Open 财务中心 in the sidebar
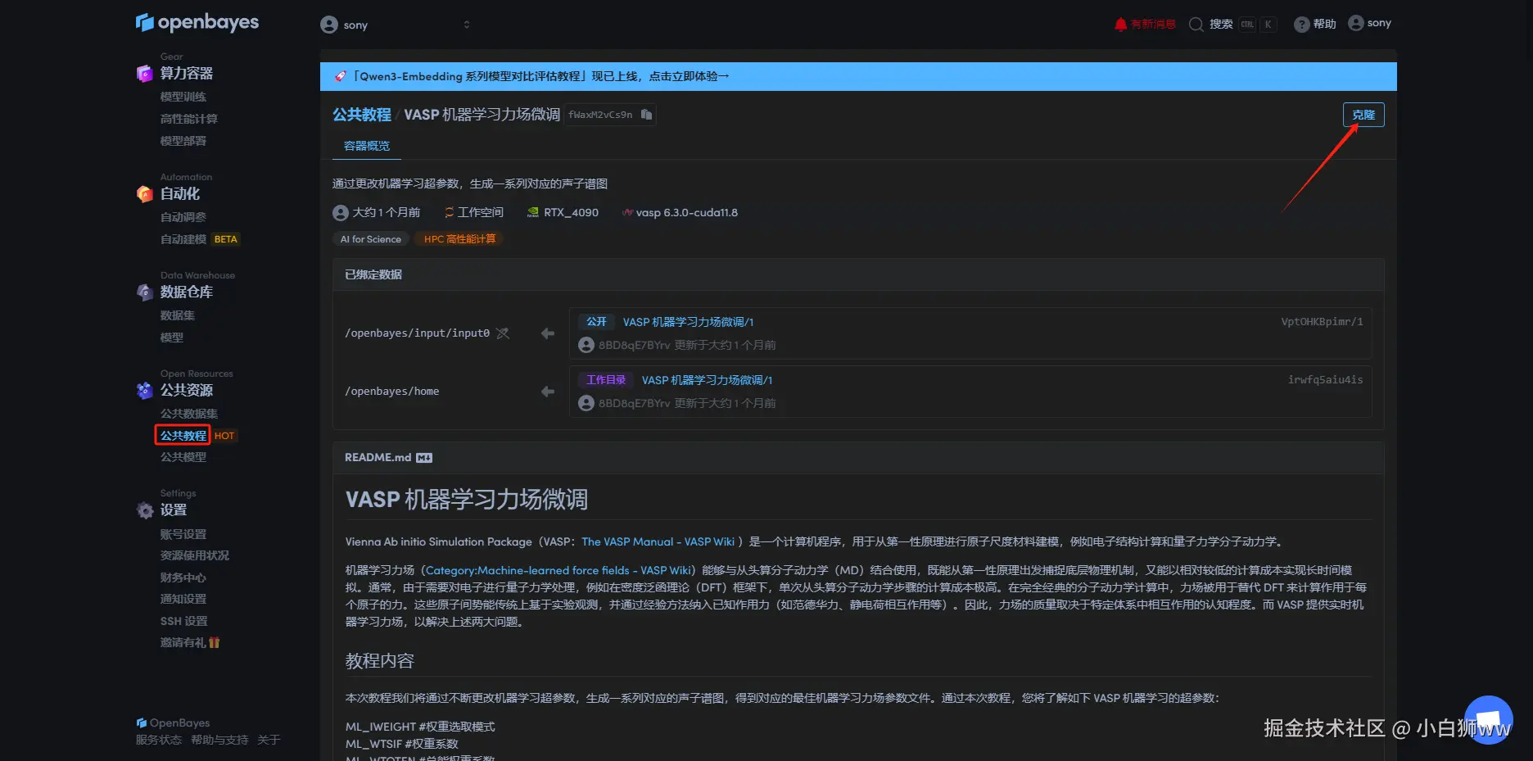Viewport: 1533px width, 761px height. click(183, 578)
